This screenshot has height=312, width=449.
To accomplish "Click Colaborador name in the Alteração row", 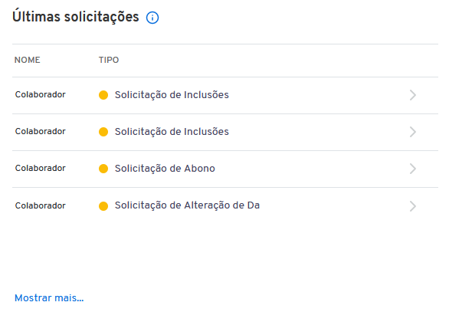I will [41, 205].
